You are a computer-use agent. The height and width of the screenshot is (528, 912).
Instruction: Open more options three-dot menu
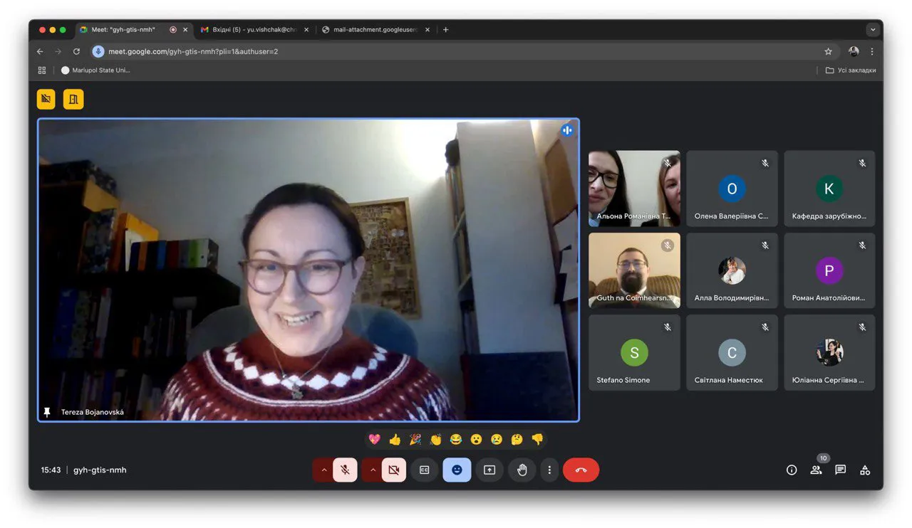549,470
